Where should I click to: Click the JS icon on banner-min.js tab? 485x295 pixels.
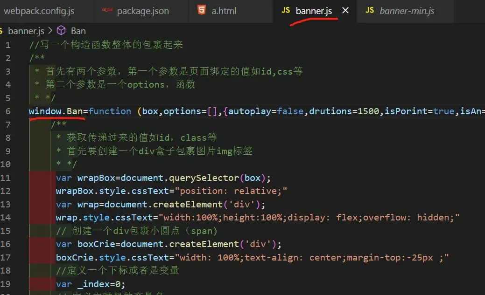[x=371, y=9]
